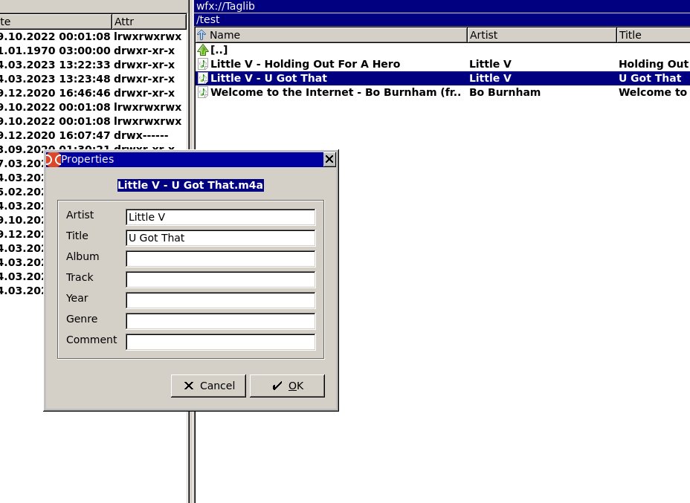
Task: Sort files by the Title column header
Action: coord(654,35)
